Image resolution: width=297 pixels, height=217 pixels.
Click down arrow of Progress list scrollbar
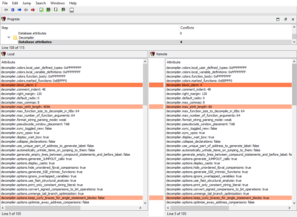(294, 42)
